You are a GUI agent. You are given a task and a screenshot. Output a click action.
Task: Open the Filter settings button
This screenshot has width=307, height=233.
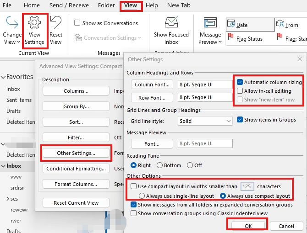[76, 138]
